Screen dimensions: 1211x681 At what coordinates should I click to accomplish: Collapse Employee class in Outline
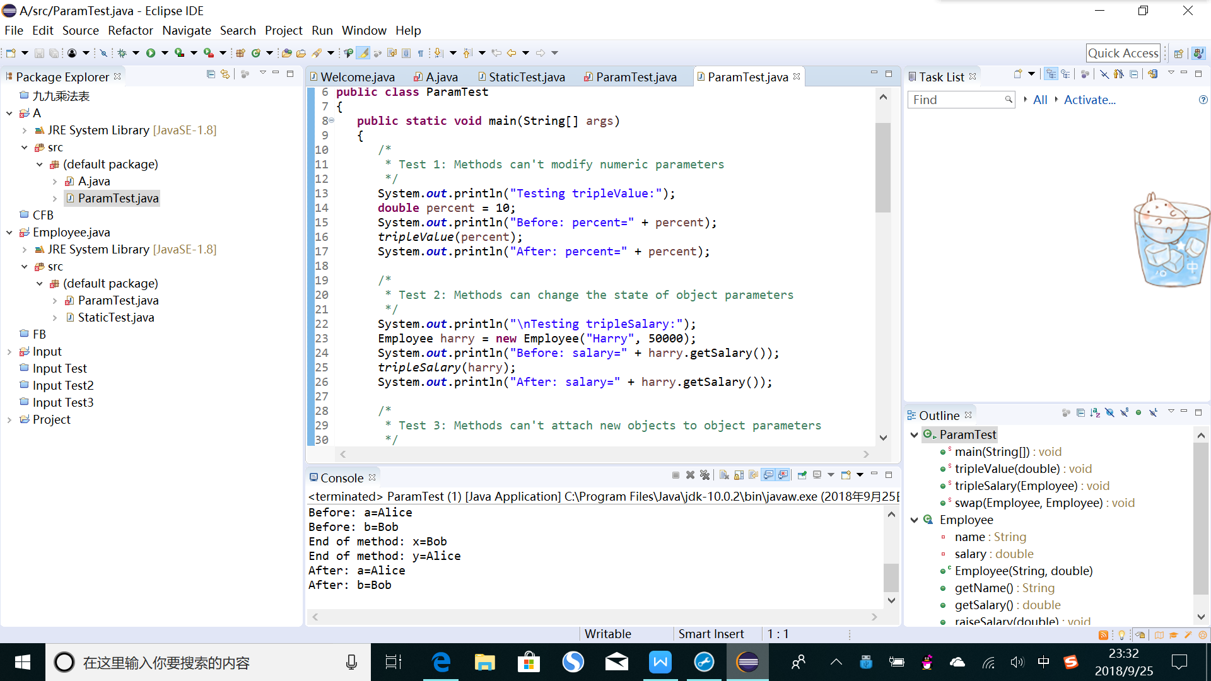(x=914, y=520)
